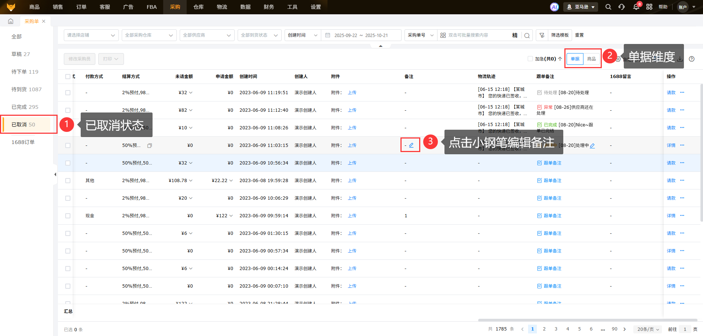Click the date range field 2025-09-22 ~ 2025-10-21
The height and width of the screenshot is (336, 703).
[361, 35]
